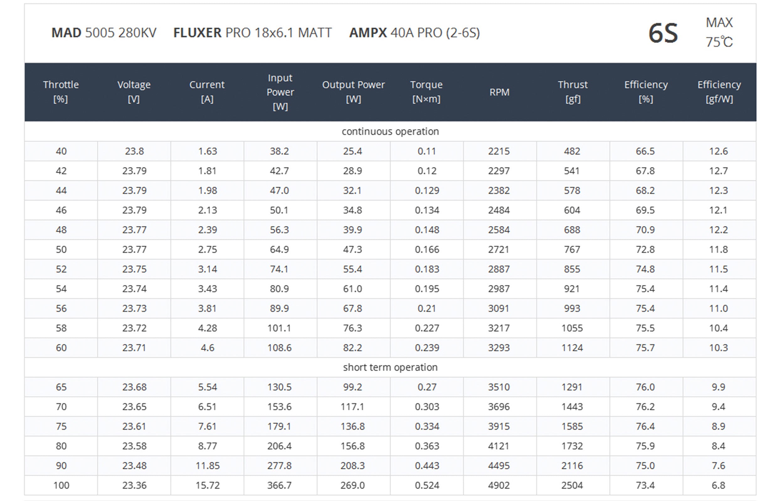784x501 pixels.
Task: Click the Thrust [gf] column header
Action: pos(572,92)
